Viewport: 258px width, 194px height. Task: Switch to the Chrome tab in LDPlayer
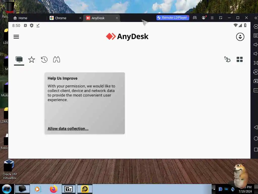[x=58, y=18]
